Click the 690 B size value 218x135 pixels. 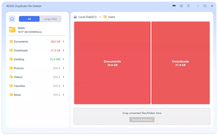56,86
